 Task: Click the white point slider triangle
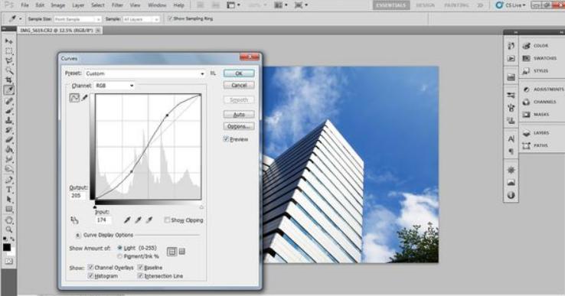pyautogui.click(x=201, y=207)
